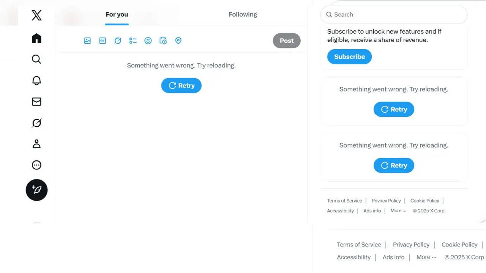Open the More circle menu in sidebar
This screenshot has width=486, height=273.
point(36,165)
